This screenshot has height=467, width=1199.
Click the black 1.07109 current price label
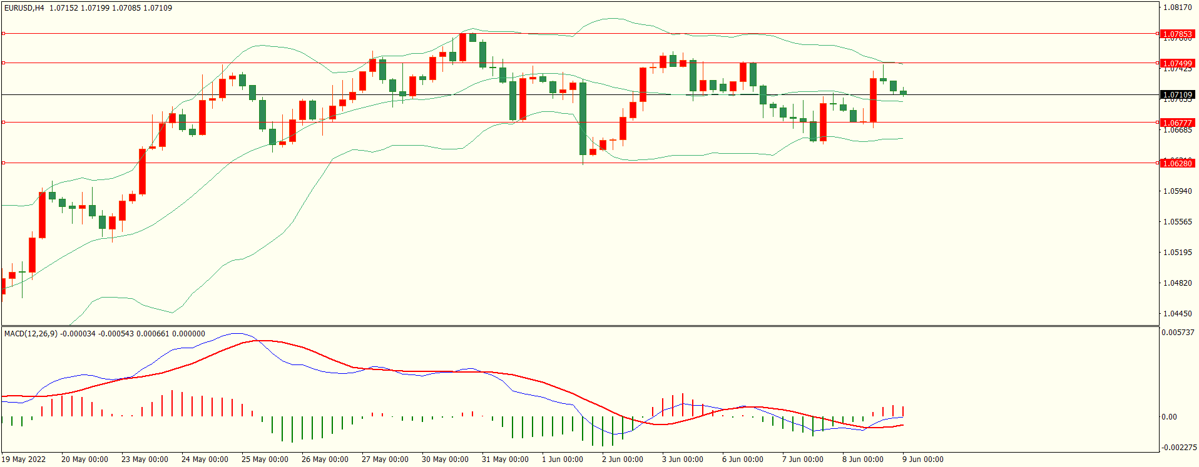pos(1177,95)
